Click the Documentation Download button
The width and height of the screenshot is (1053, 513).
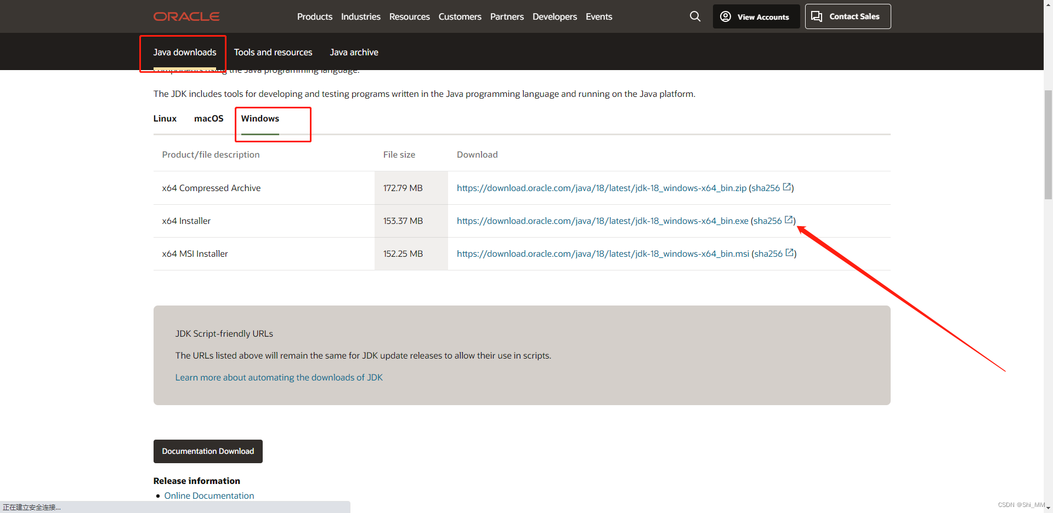tap(208, 451)
